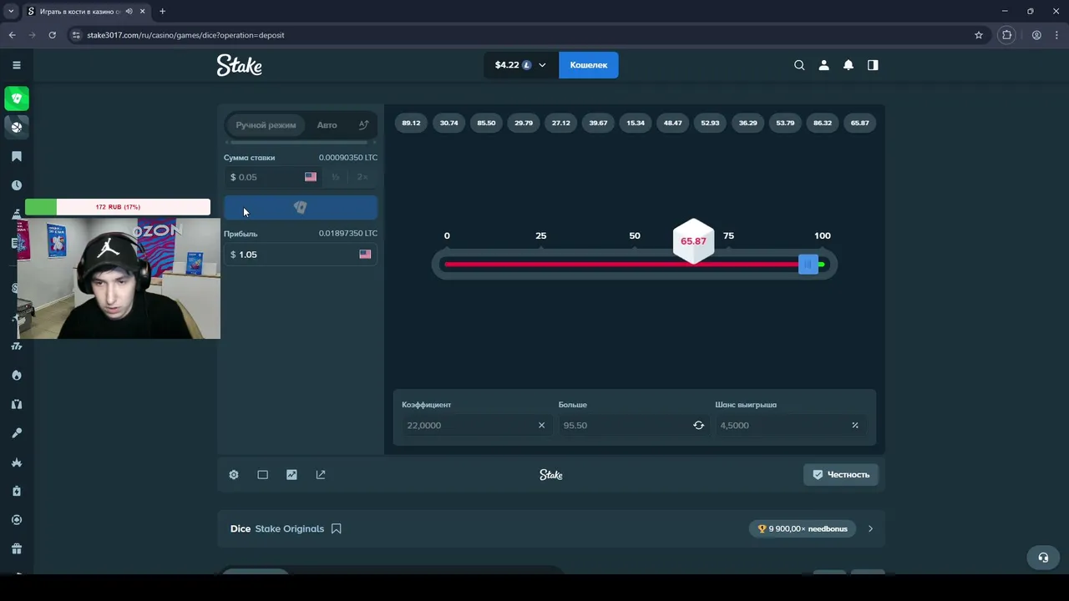Open past result 15.34
This screenshot has width=1069, height=601.
point(636,123)
